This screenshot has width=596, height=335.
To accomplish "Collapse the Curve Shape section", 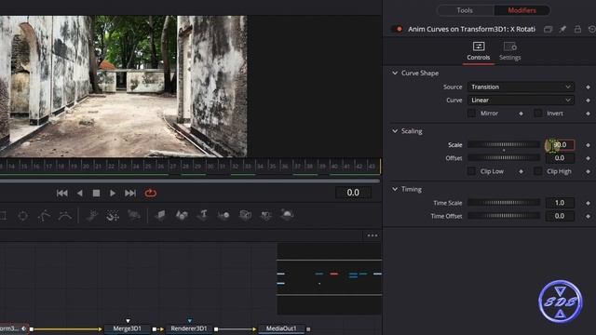I will pyautogui.click(x=395, y=73).
